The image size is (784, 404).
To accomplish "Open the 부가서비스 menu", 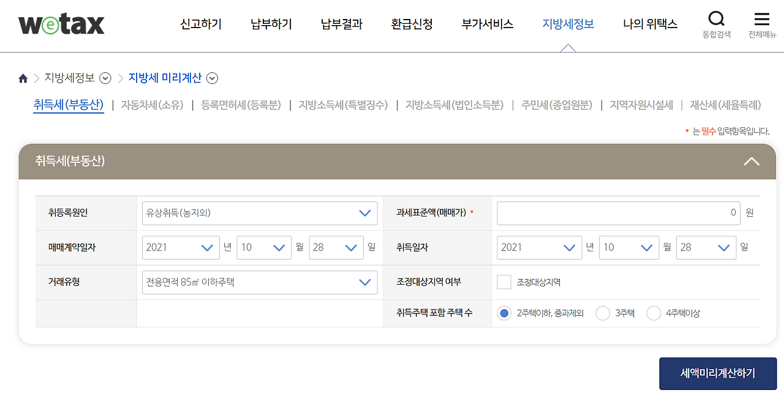I will 488,24.
